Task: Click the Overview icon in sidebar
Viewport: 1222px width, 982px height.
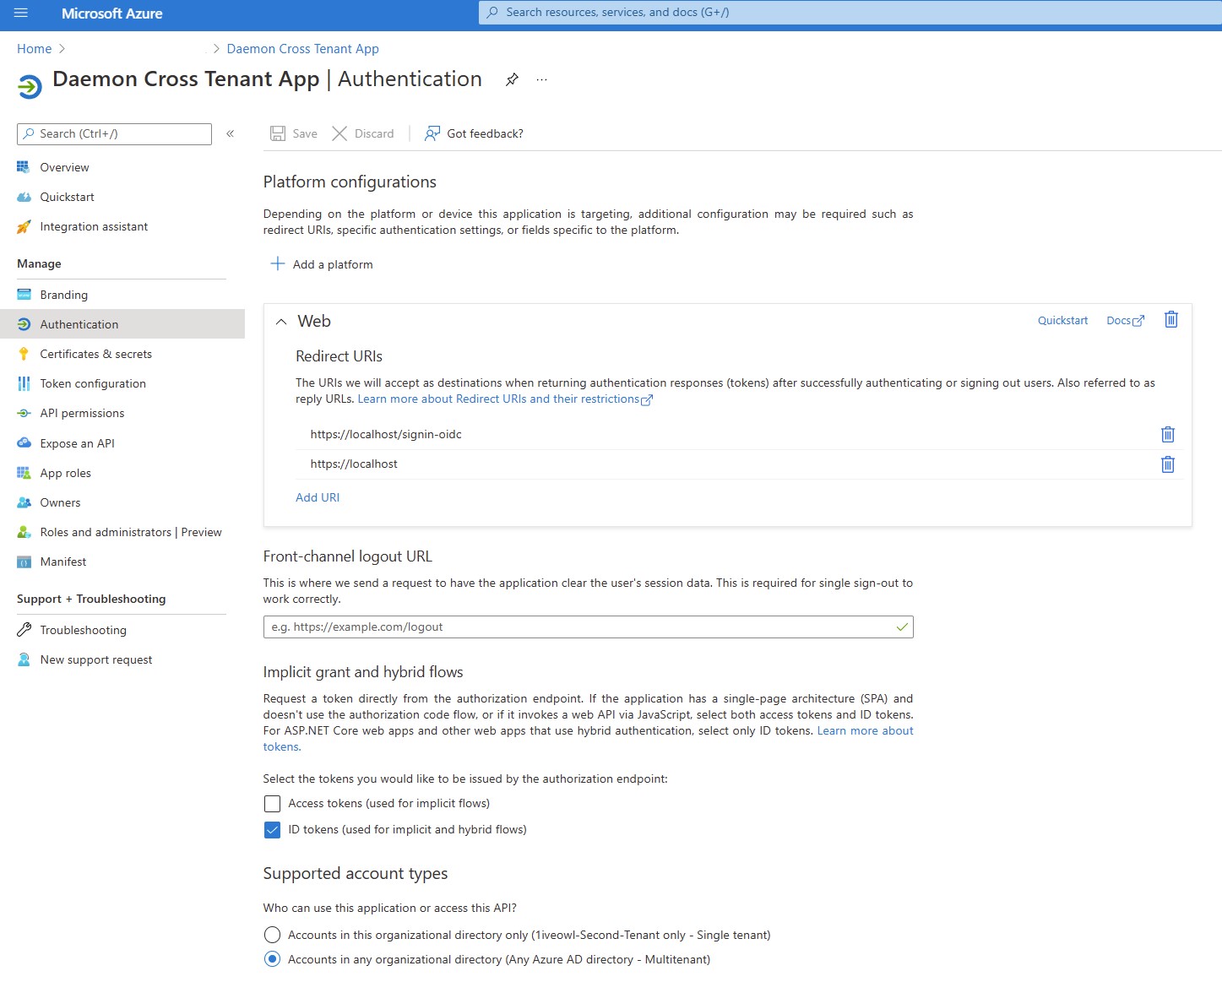Action: pos(24,167)
